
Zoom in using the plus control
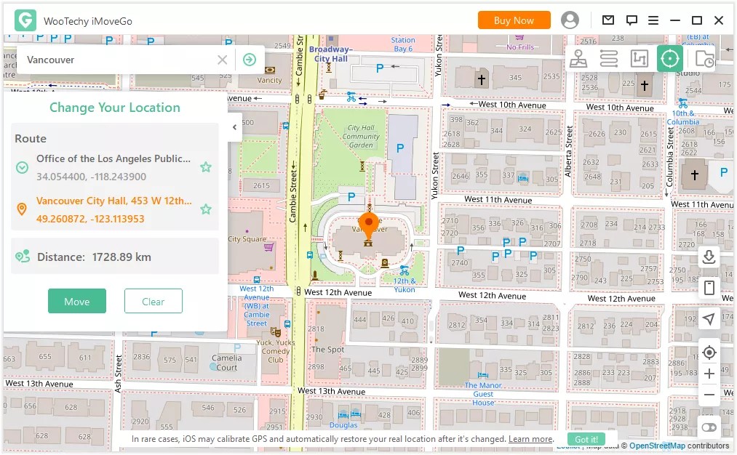[709, 374]
